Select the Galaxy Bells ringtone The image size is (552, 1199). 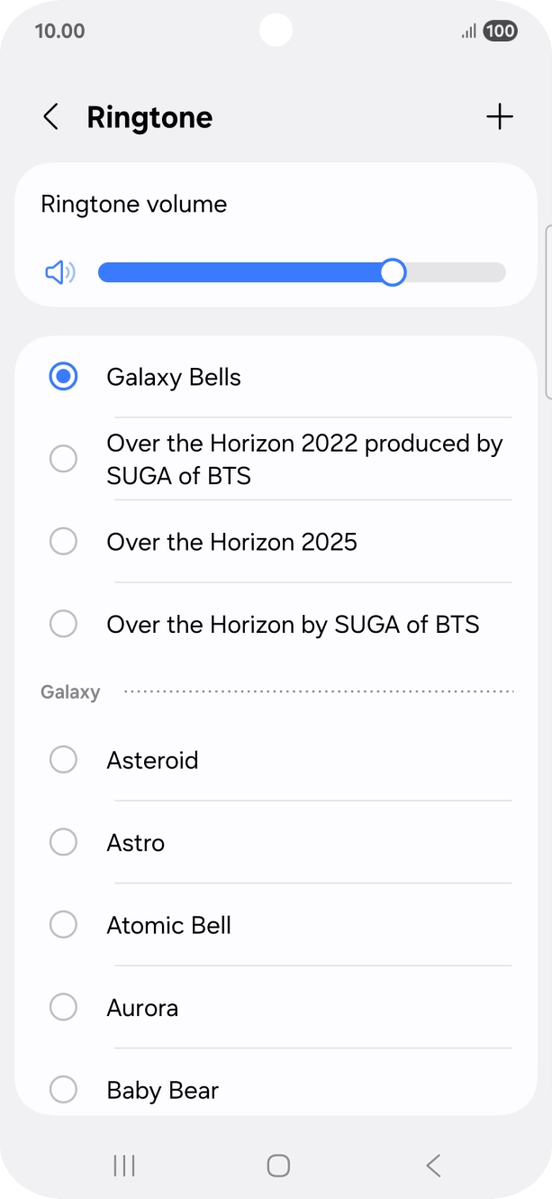(x=174, y=377)
